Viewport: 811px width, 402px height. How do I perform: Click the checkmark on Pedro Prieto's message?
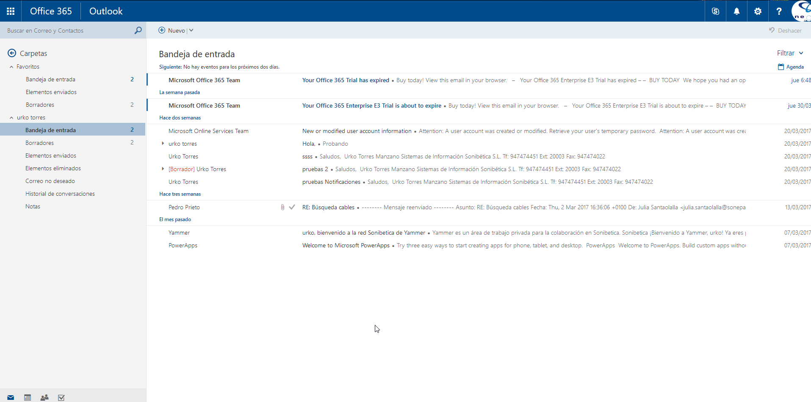tap(292, 207)
